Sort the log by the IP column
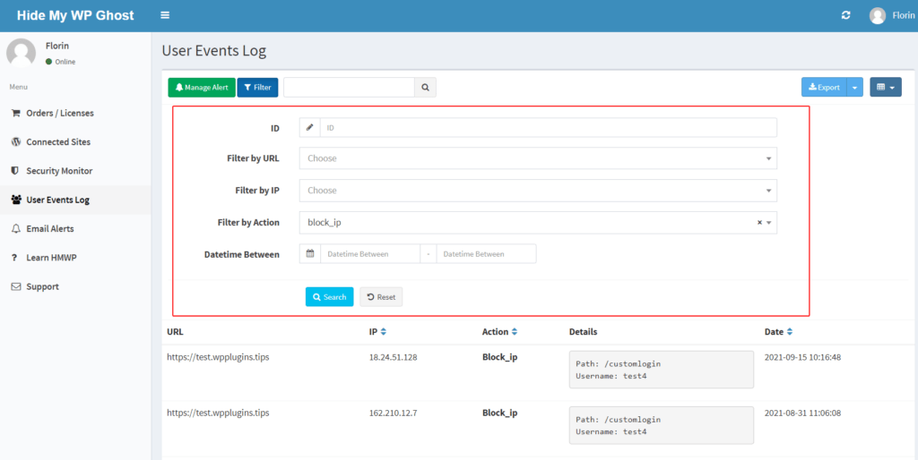This screenshot has width=918, height=460. 384,332
